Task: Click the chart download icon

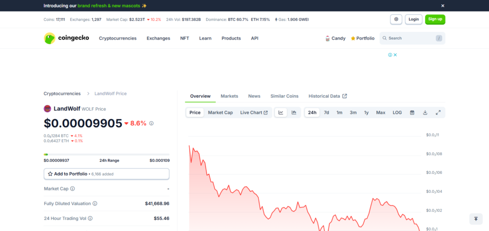Action: (x=425, y=113)
